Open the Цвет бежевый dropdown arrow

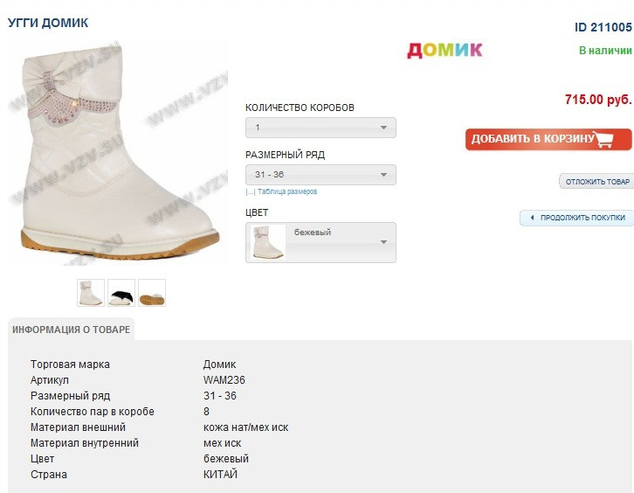pos(383,242)
